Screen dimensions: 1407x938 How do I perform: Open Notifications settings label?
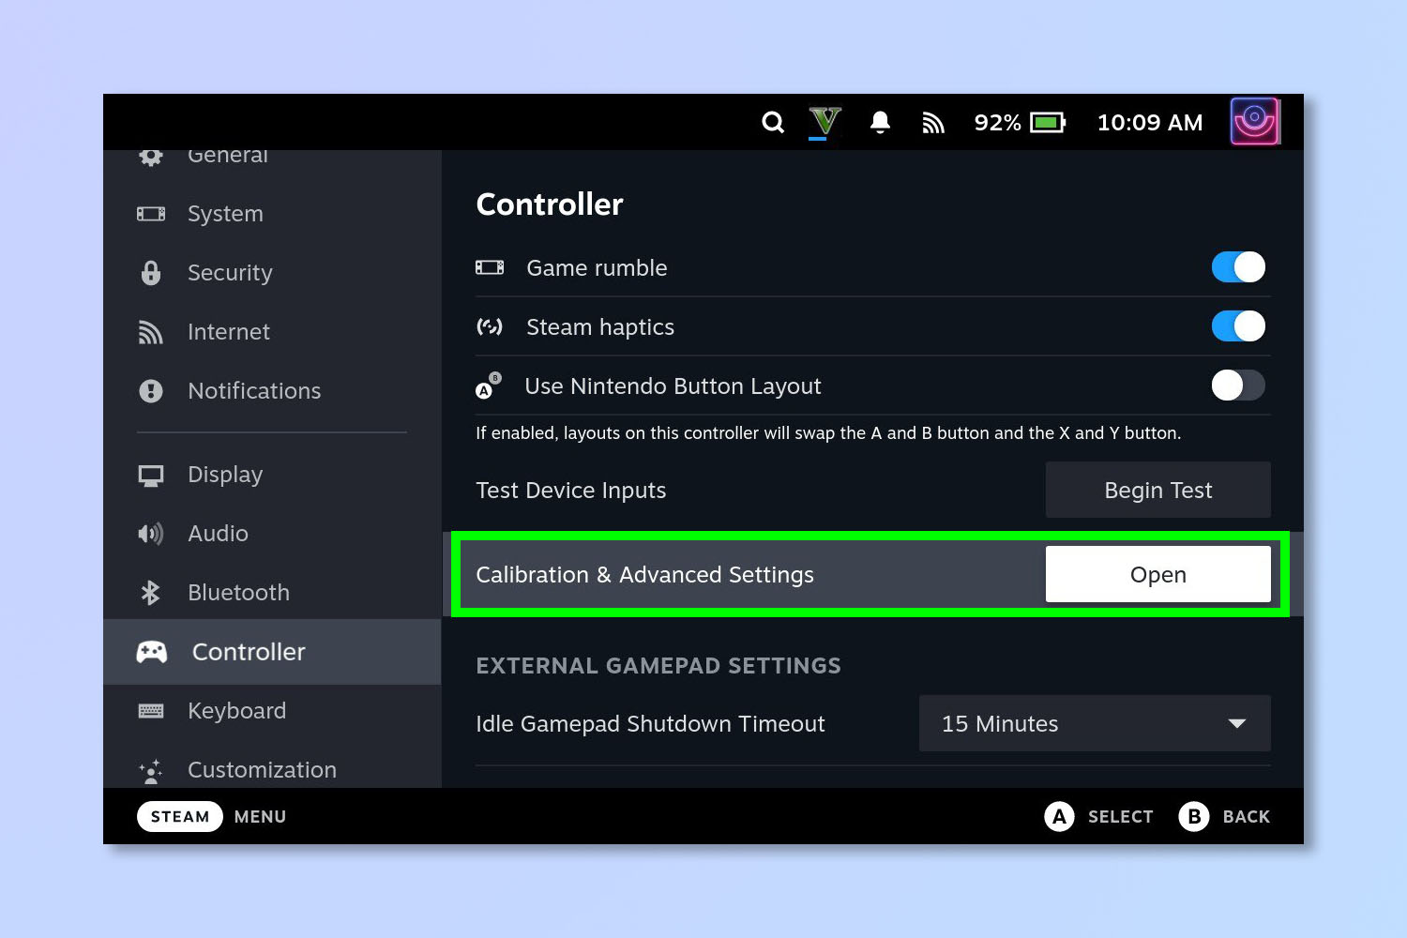tap(254, 391)
